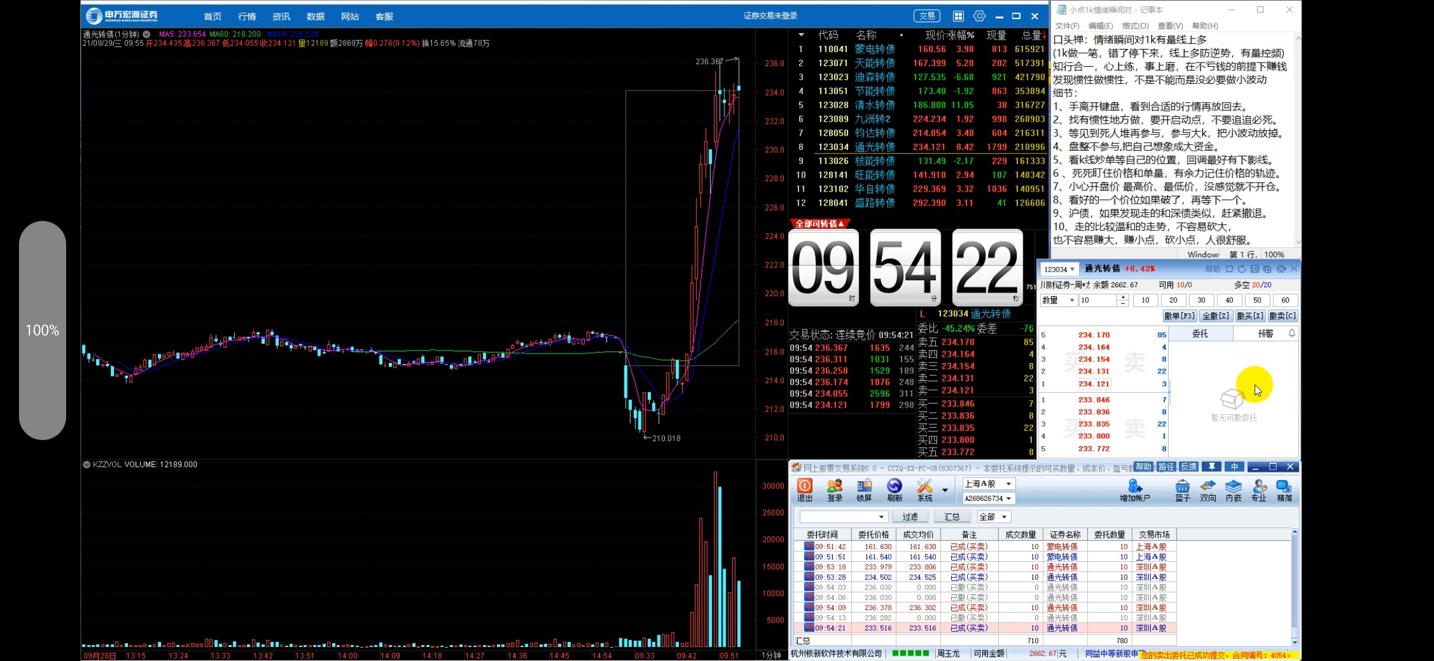Click the 汇总 summary button

tap(952, 517)
